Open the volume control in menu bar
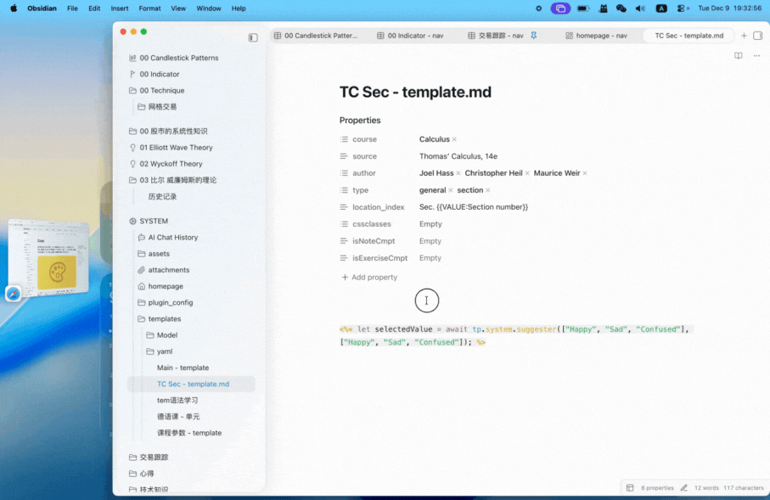 click(640, 8)
